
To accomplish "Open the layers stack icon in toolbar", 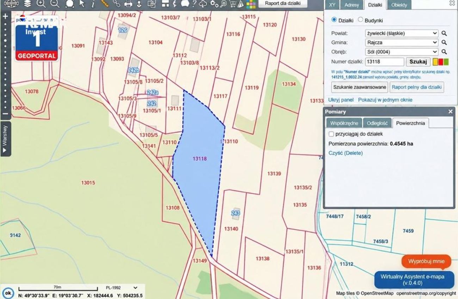I will pyautogui.click(x=27, y=4).
